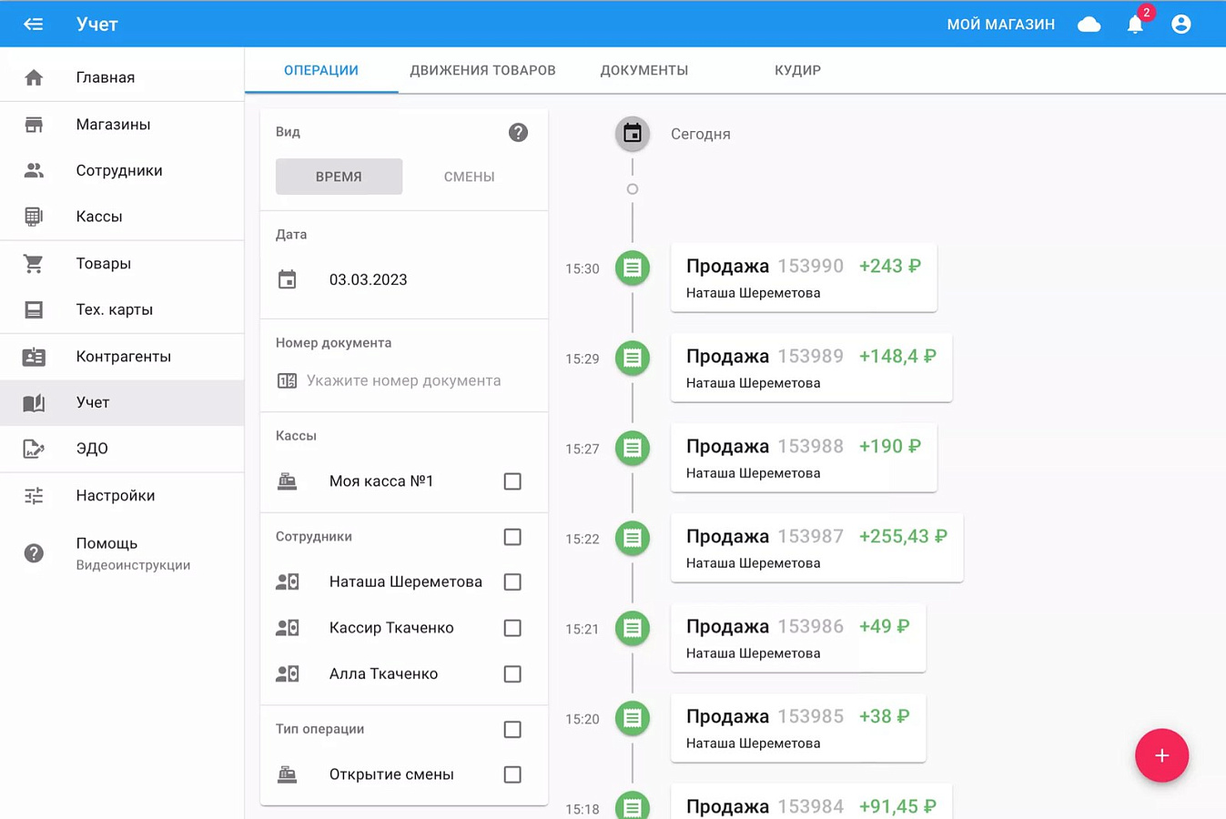This screenshot has width=1226, height=819.
Task: Open the calendar icon next to 03.03.2023
Action: 288,279
